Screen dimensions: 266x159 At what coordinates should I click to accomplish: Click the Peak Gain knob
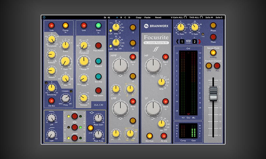click(x=98, y=118)
